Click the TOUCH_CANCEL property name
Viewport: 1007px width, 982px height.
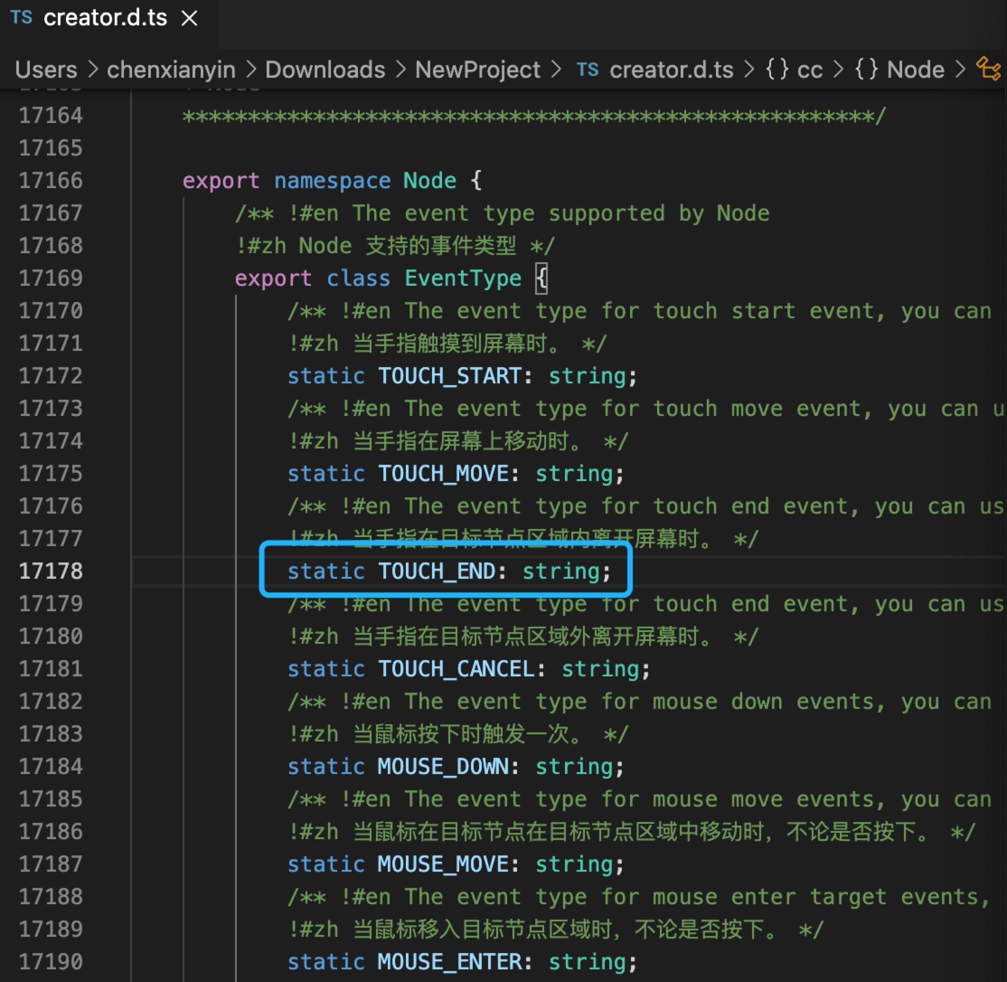coord(456,669)
